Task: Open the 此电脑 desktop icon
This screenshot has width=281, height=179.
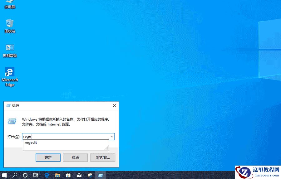Action: [x=10, y=4]
